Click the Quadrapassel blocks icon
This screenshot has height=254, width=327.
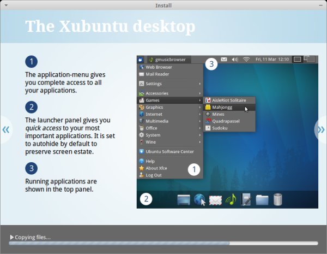pos(208,121)
